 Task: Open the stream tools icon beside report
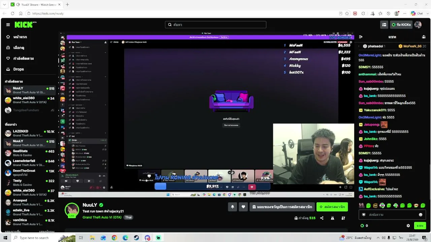(343, 218)
